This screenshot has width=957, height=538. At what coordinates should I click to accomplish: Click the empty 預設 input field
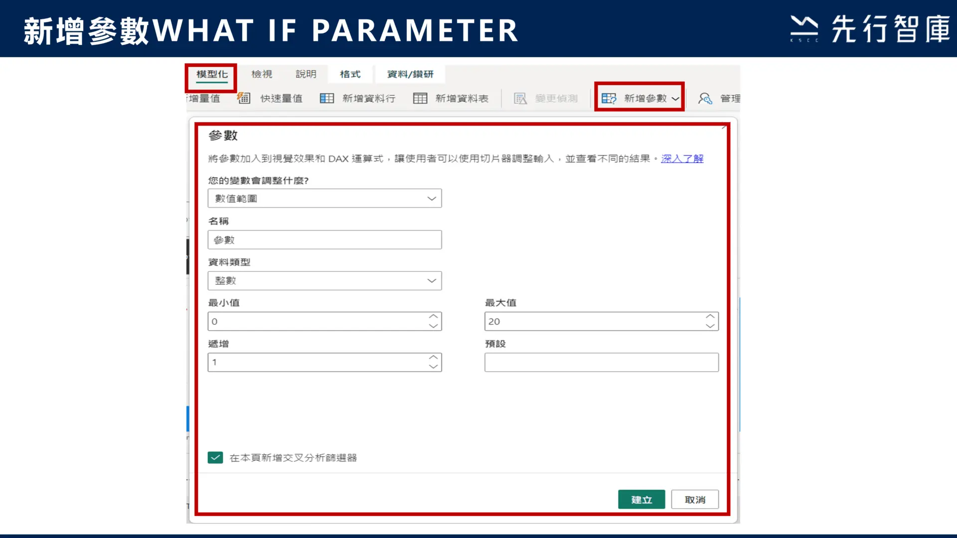pyautogui.click(x=601, y=362)
